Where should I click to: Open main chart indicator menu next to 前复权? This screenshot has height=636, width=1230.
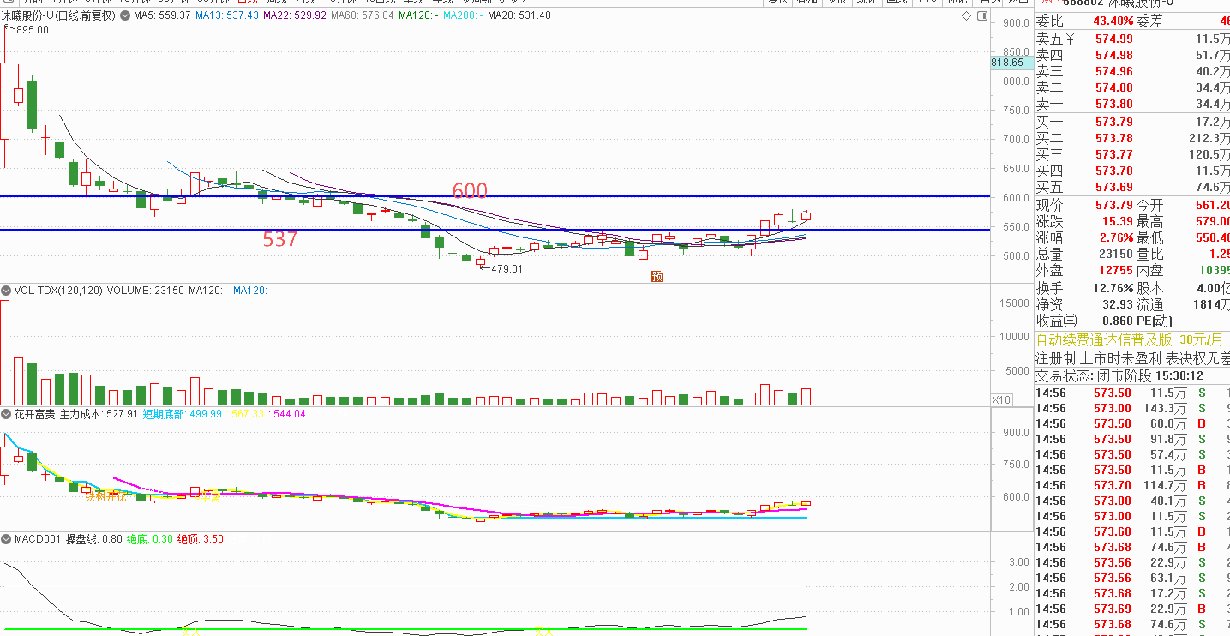click(x=125, y=16)
